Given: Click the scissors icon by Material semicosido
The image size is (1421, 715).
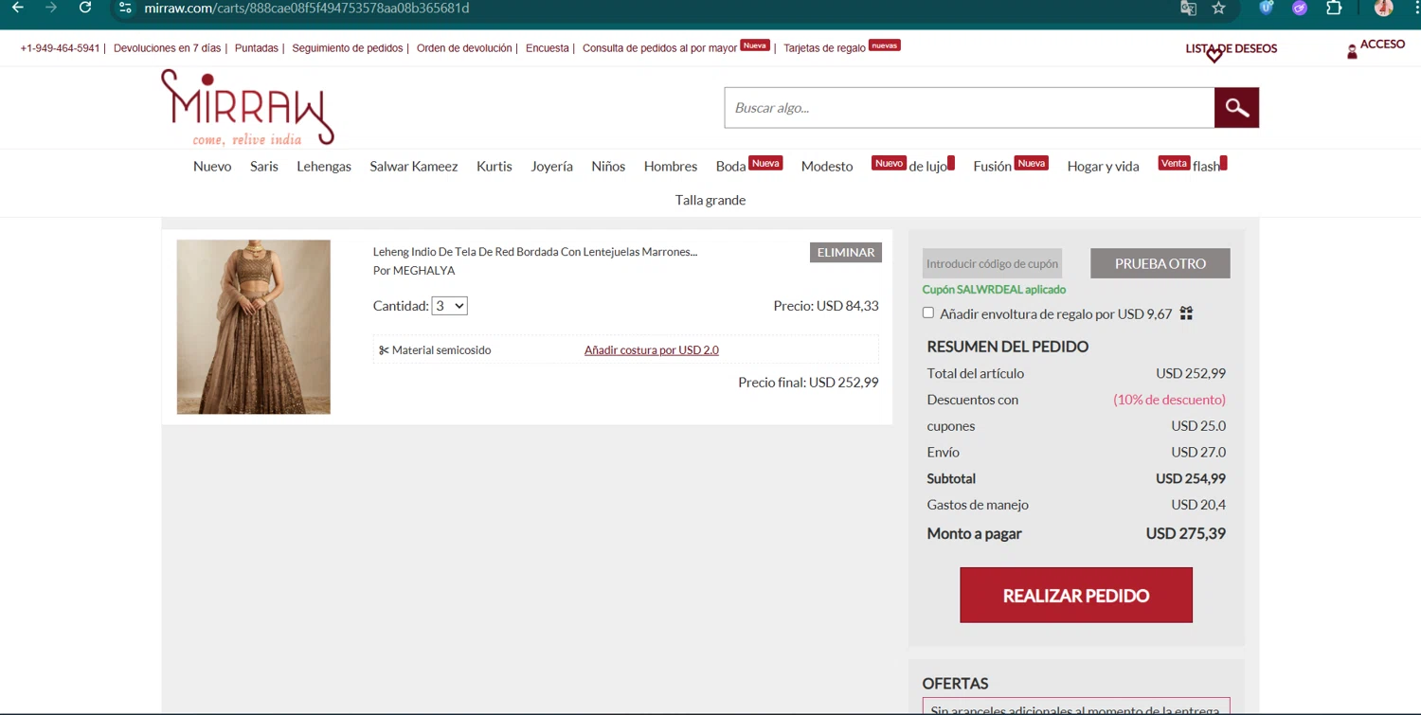Looking at the screenshot, I should pos(384,350).
